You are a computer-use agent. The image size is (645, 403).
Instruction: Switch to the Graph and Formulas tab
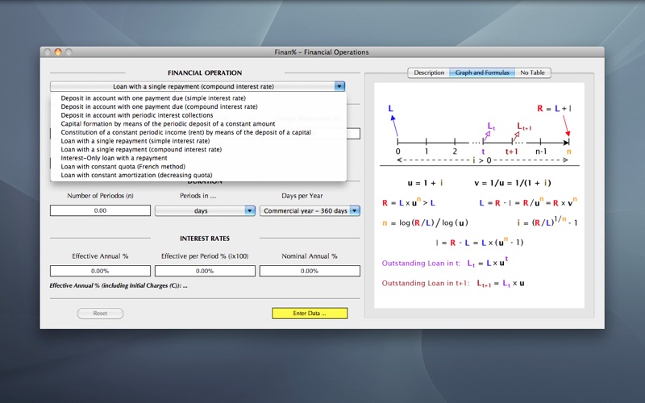pos(482,73)
